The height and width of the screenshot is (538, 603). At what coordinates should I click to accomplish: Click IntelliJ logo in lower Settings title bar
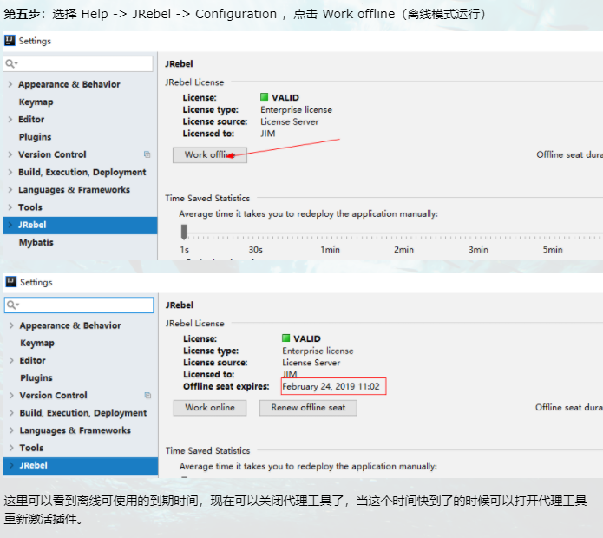10,282
